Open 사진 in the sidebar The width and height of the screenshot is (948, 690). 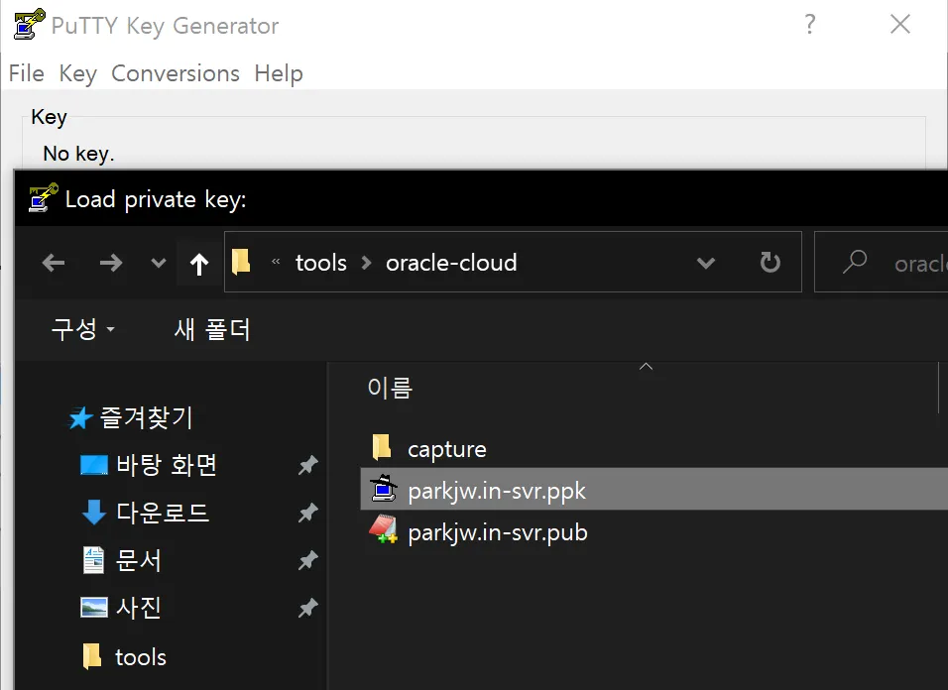[x=139, y=608]
